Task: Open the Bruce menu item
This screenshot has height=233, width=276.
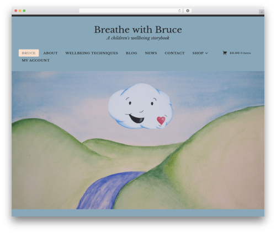Action: pyautogui.click(x=29, y=53)
